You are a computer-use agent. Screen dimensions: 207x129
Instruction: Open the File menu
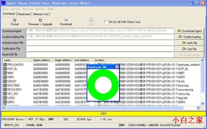[5, 9]
